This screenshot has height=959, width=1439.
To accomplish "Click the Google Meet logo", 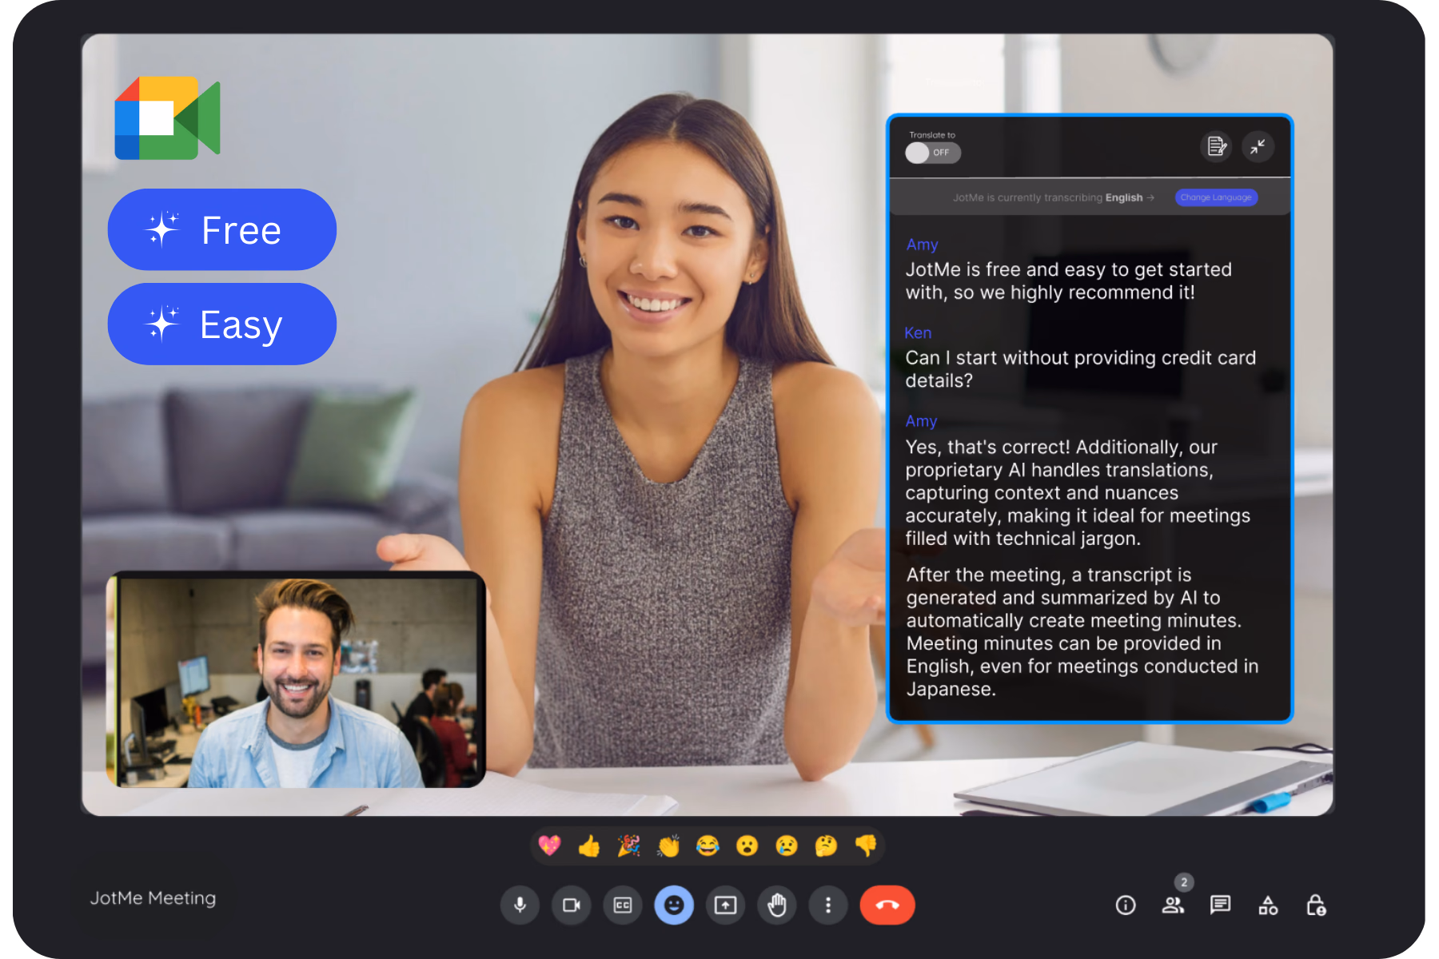I will pyautogui.click(x=167, y=118).
